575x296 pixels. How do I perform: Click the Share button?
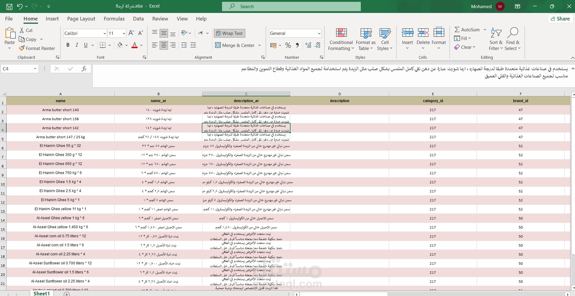click(x=561, y=19)
